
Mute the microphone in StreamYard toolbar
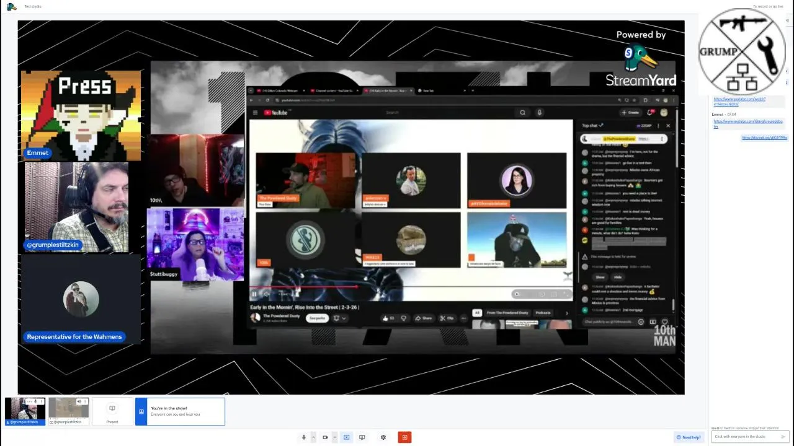click(303, 437)
